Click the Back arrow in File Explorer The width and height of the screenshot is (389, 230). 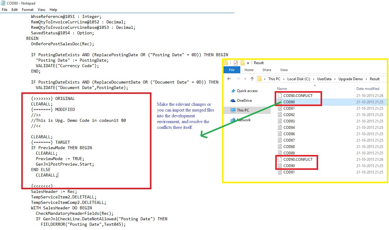229,79
